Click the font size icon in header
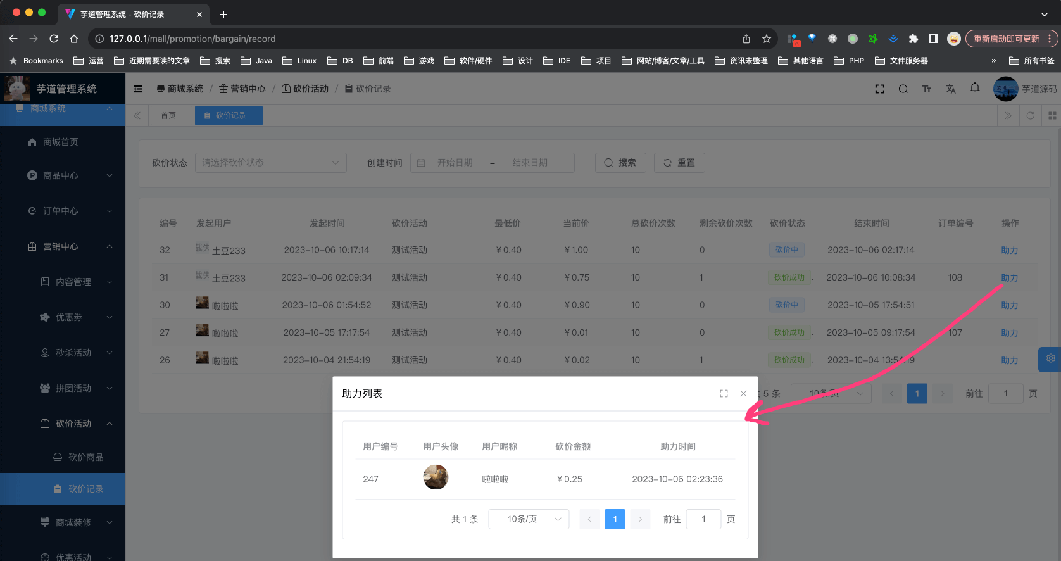 point(926,89)
